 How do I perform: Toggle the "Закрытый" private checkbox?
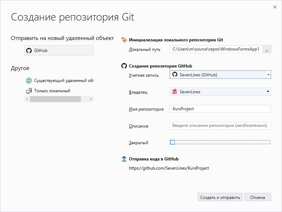(172, 142)
